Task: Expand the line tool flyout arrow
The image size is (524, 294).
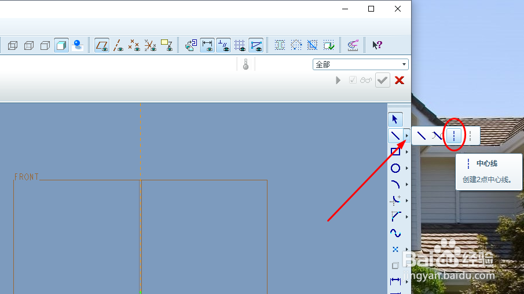Action: click(x=406, y=136)
